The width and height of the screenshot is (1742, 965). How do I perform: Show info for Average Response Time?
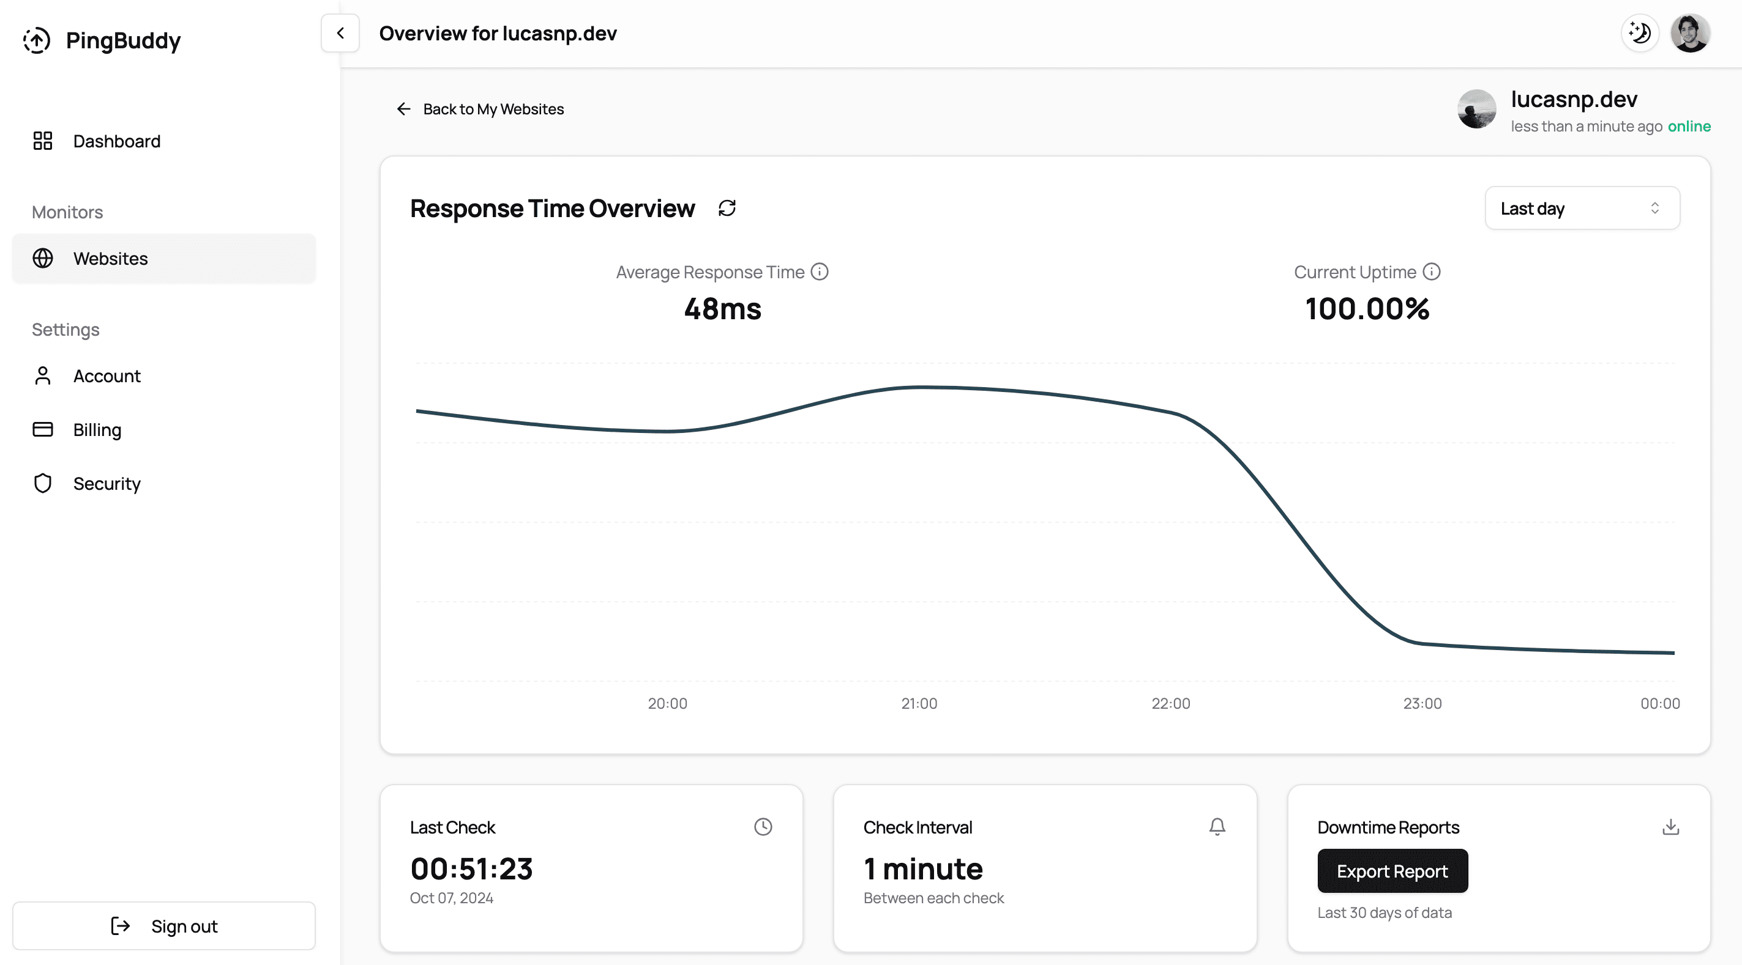820,272
